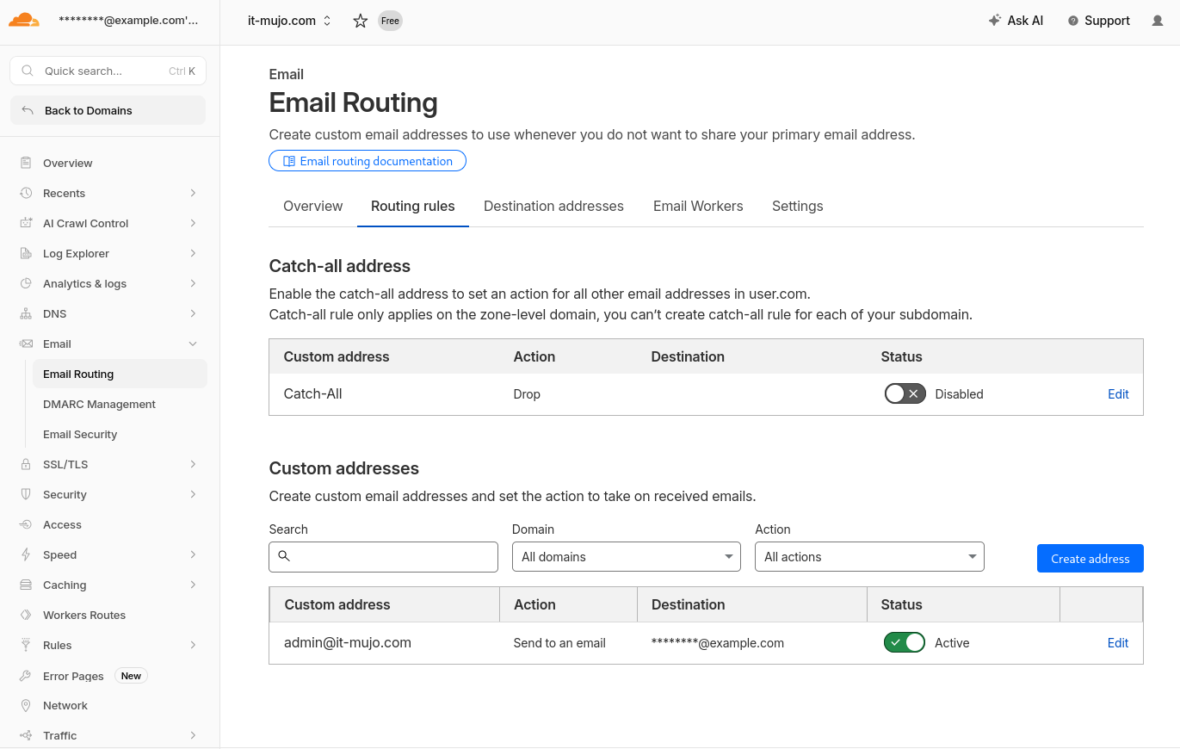Star the it-mujo.com domain

pos(361,21)
